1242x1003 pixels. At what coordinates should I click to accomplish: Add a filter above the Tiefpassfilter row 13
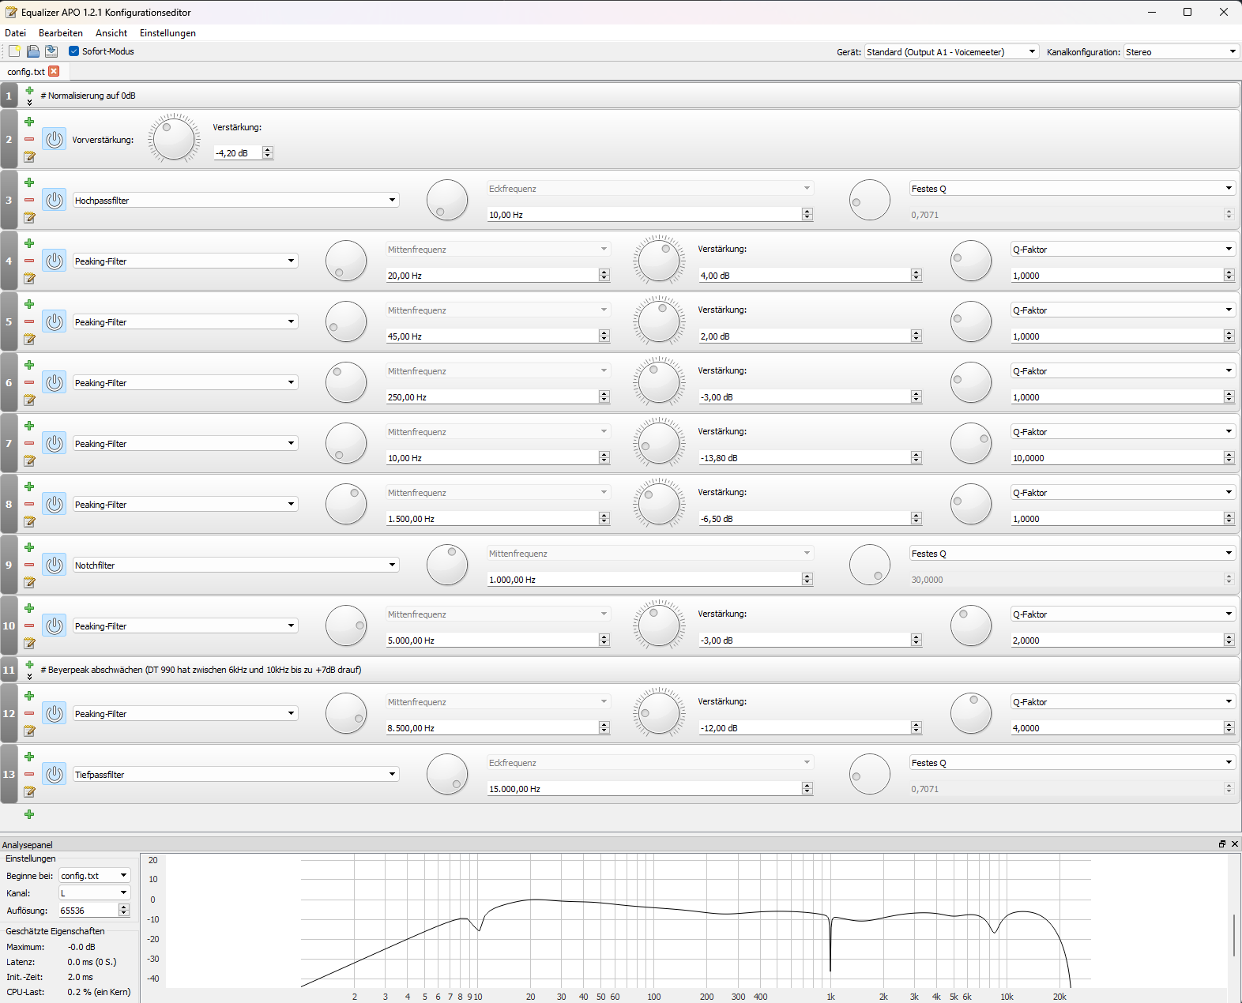[x=29, y=757]
